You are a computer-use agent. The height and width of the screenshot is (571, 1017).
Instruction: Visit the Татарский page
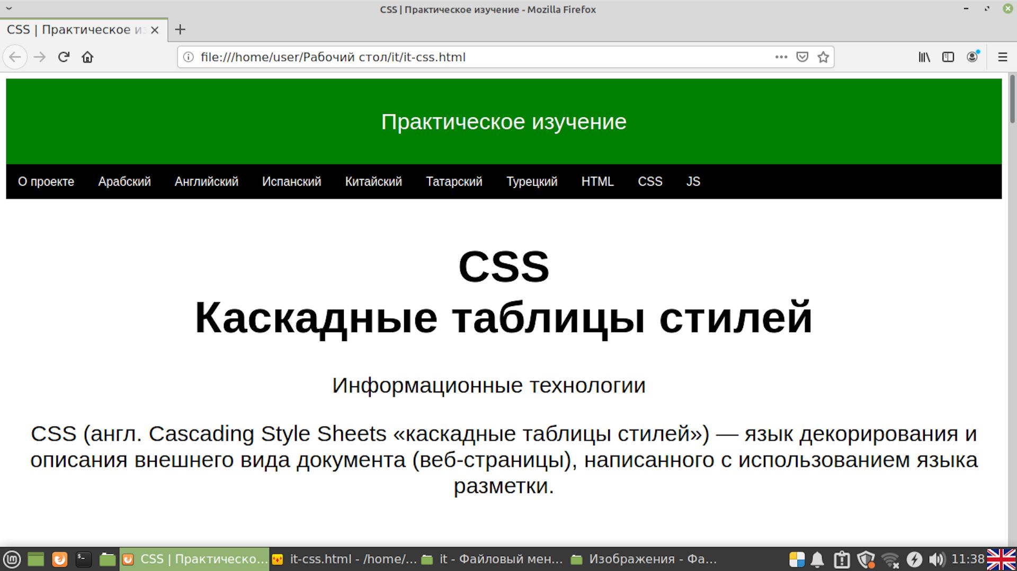(x=454, y=182)
